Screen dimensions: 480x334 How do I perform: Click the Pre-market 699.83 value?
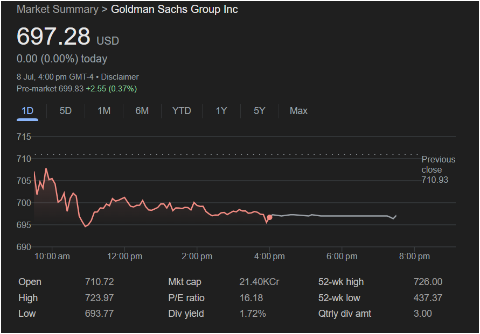point(50,89)
